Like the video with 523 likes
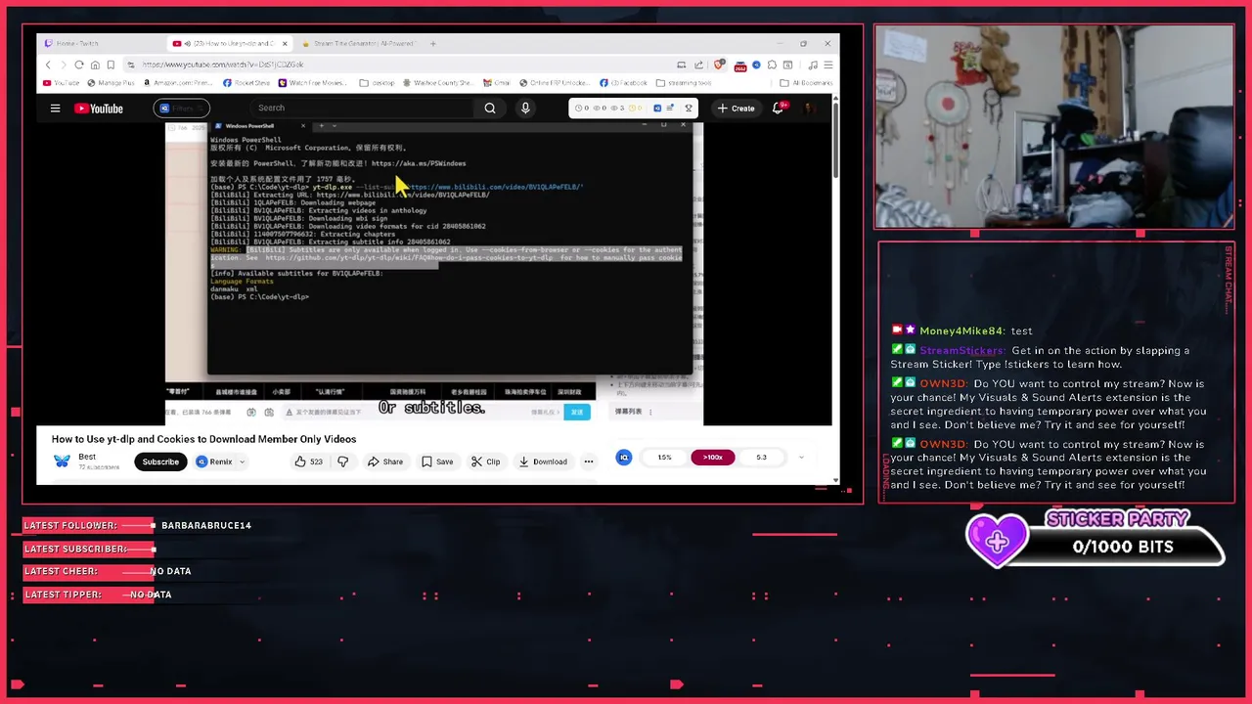This screenshot has width=1252, height=704. (309, 462)
